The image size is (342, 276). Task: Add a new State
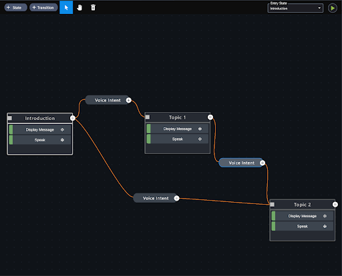click(15, 7)
